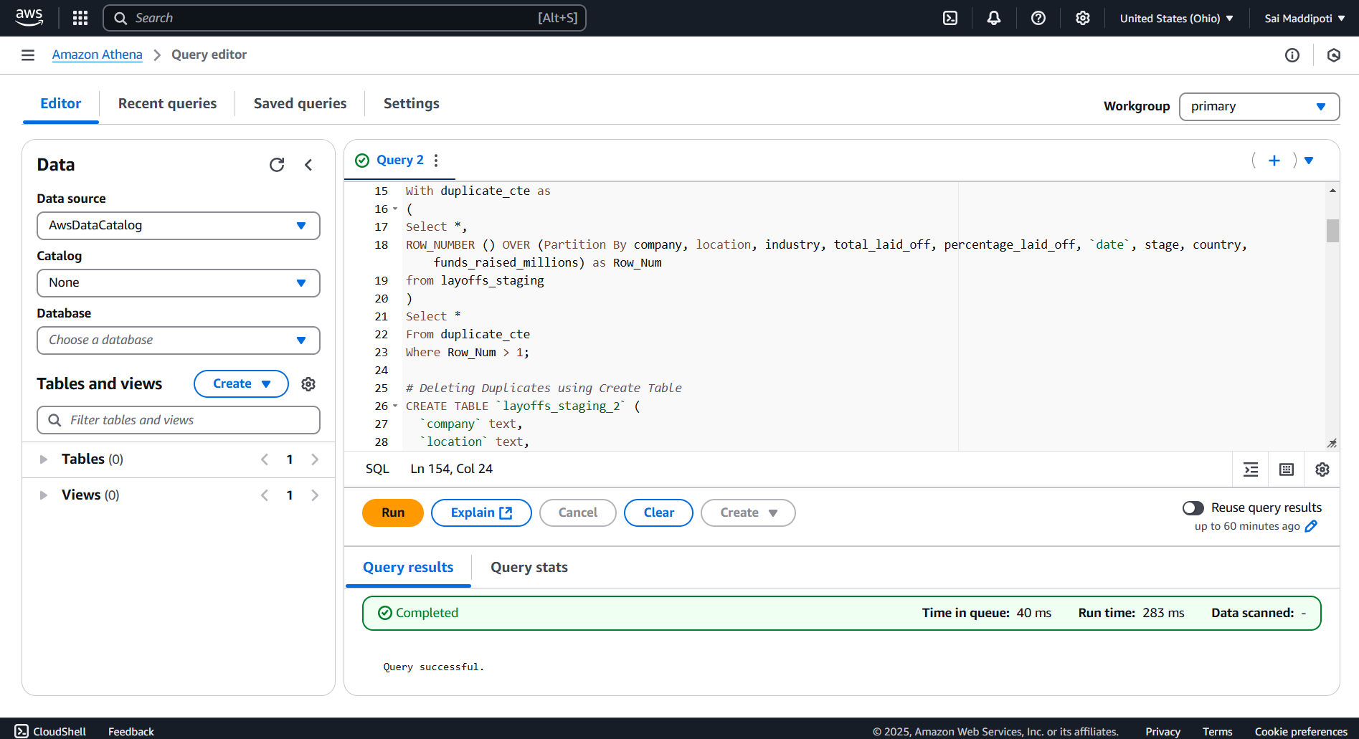Open the United States (Ohio) region menu
This screenshot has height=739, width=1359.
(1176, 19)
